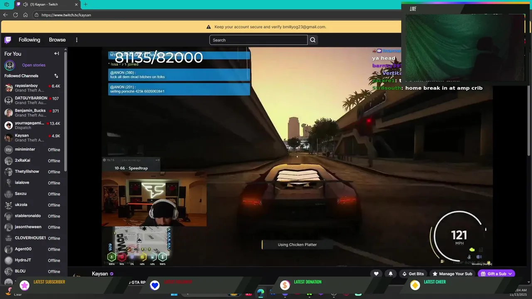
Task: Click rayasianboy avatar icon
Action: (8, 88)
